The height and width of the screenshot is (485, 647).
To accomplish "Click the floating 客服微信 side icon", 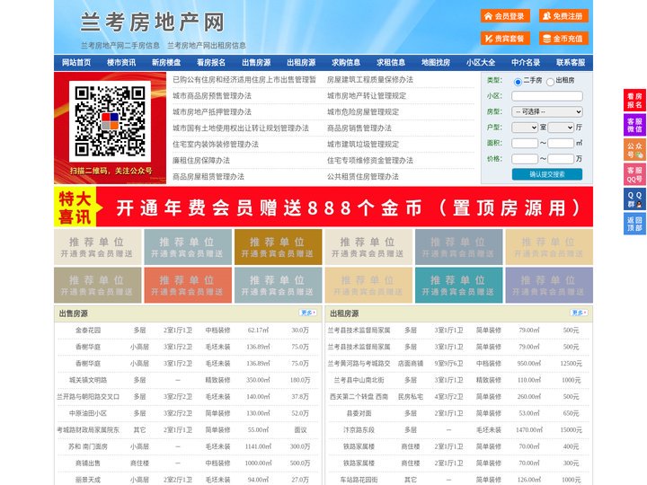I will [x=634, y=125].
